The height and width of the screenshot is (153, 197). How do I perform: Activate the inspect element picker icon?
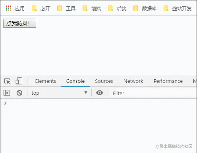pos(7,81)
